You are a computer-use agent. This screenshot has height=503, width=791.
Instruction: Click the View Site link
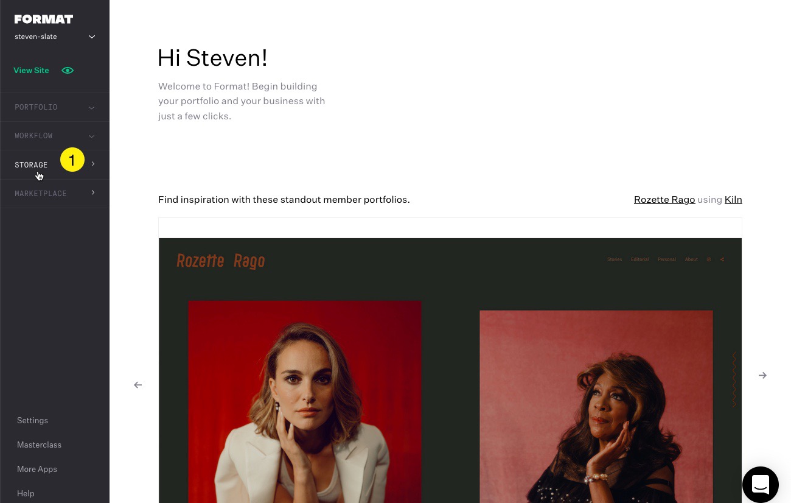(x=31, y=71)
